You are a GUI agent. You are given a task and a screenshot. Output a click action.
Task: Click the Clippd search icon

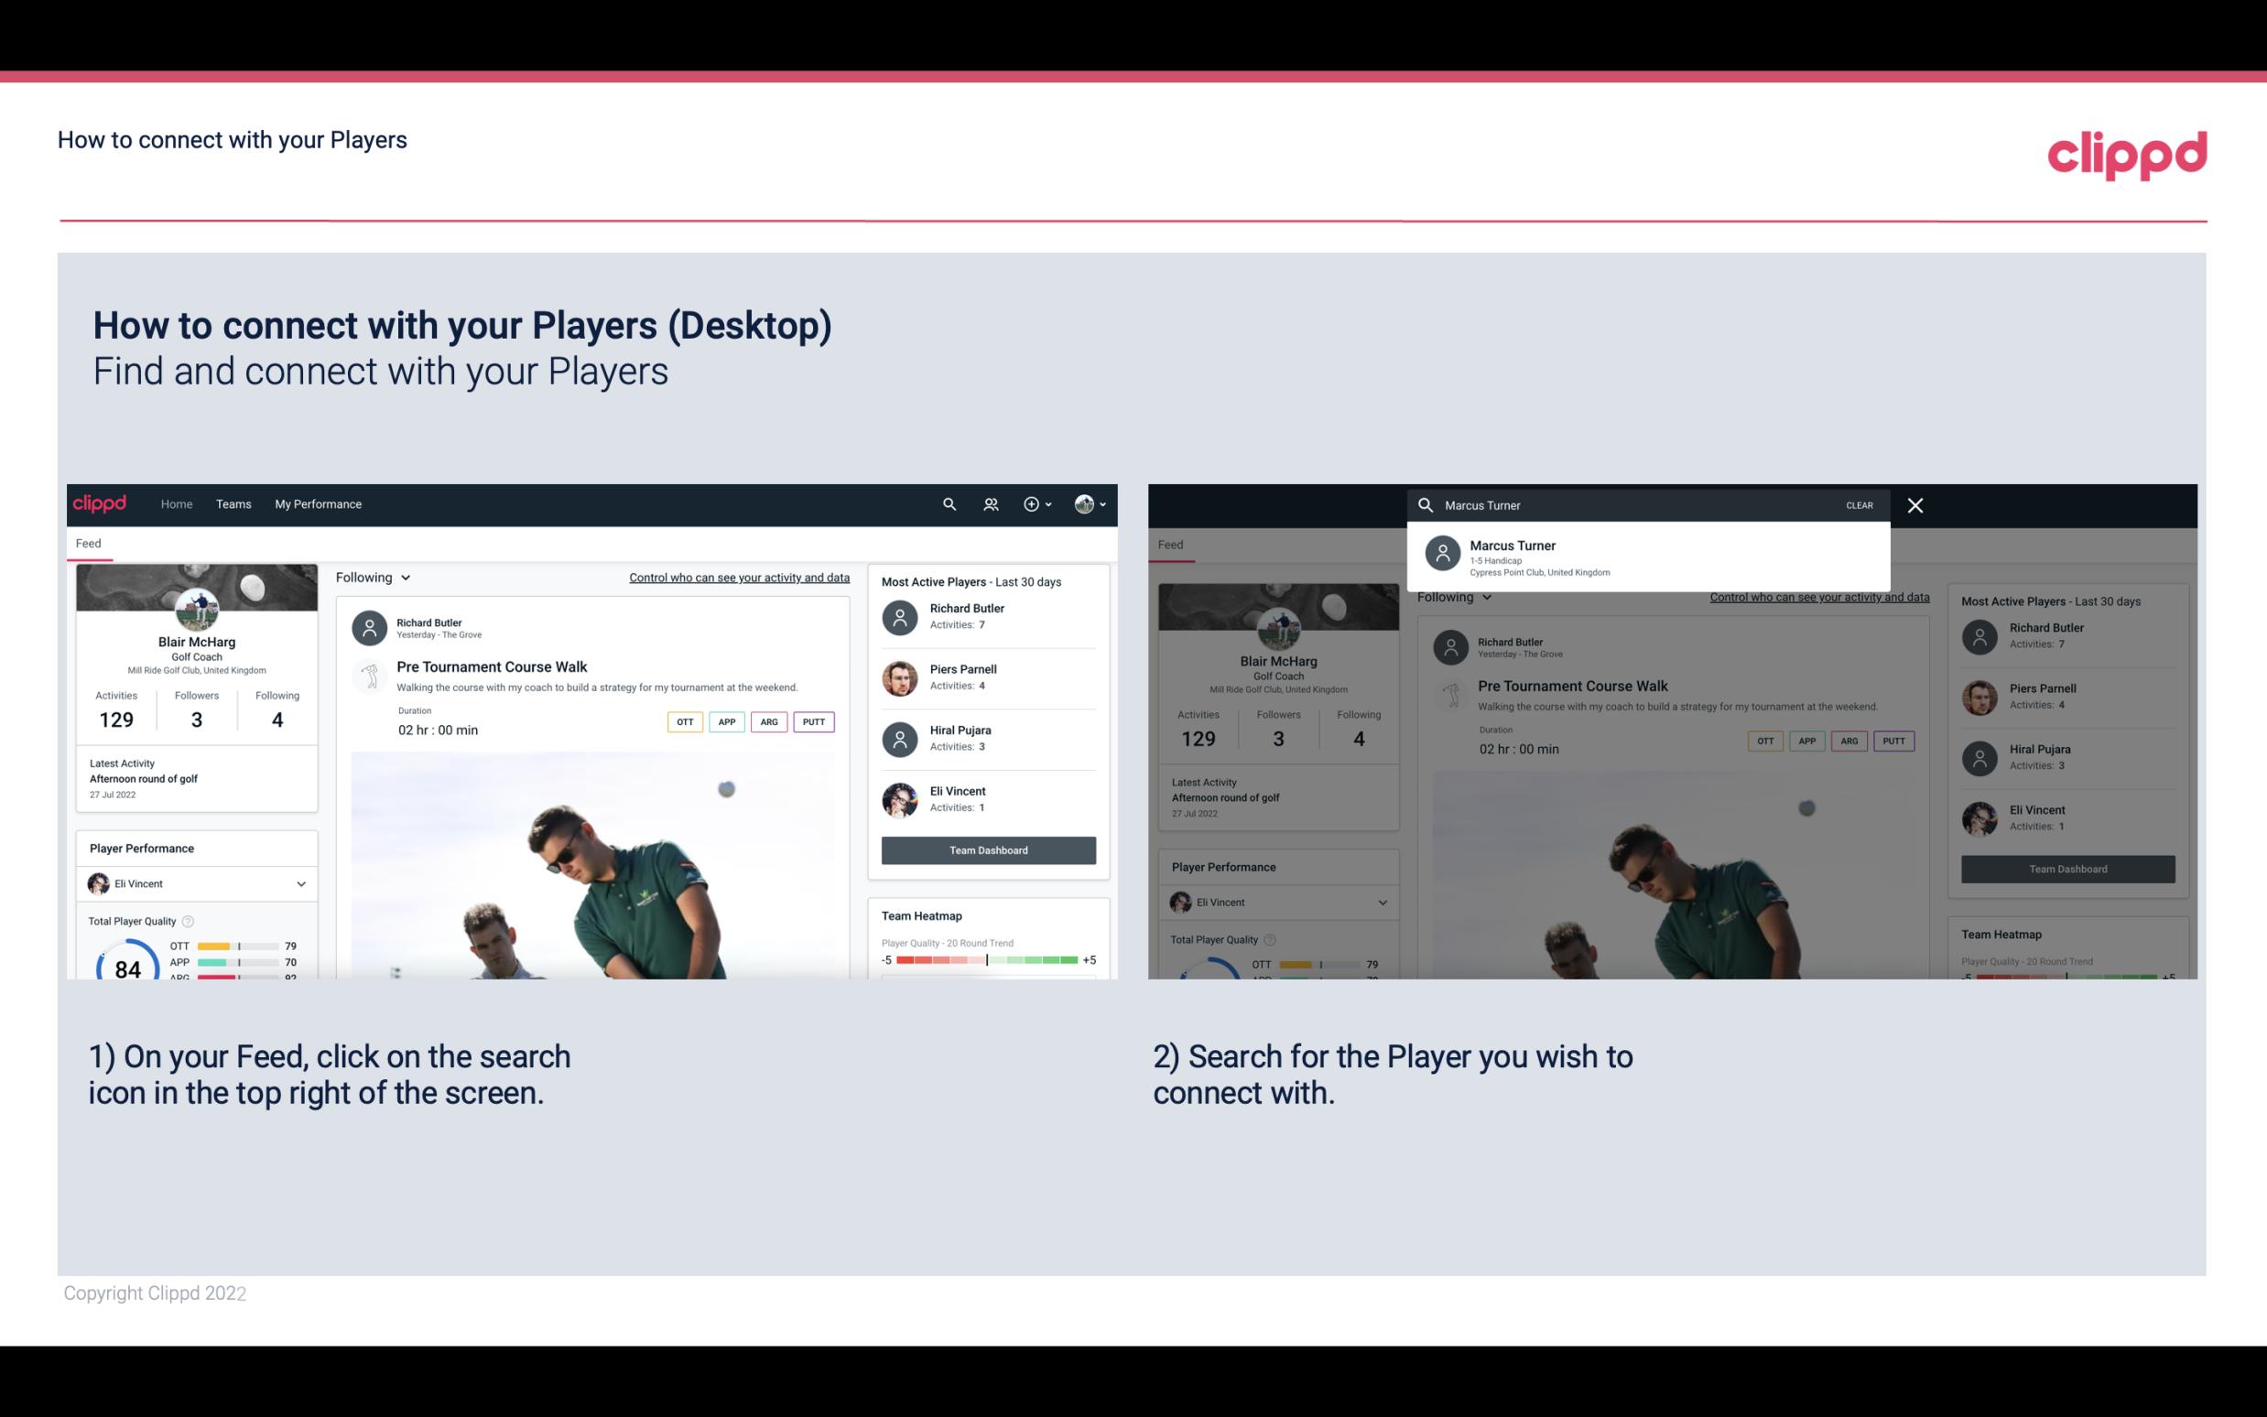tap(947, 503)
